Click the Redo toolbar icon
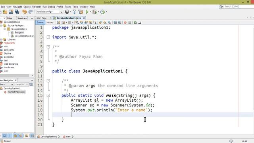 [31, 12]
